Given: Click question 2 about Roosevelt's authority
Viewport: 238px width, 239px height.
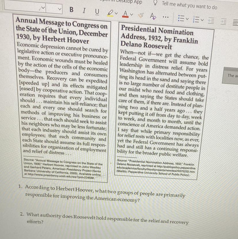Looking at the screenshot, I should pyautogui.click(x=104, y=218).
